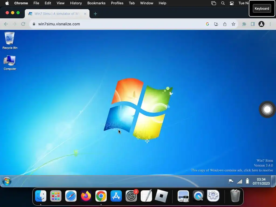The image size is (276, 207).
Task: Open Preview from the dock
Action: point(183,196)
